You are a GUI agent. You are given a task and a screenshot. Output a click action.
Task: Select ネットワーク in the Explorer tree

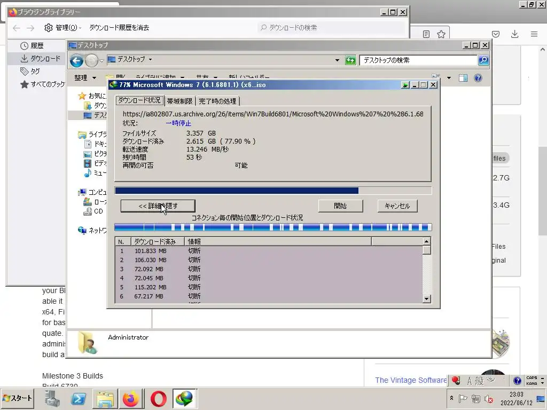click(93, 230)
